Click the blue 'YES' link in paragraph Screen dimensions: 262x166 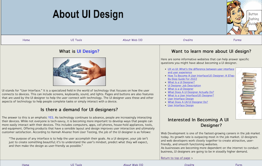tap(50, 117)
